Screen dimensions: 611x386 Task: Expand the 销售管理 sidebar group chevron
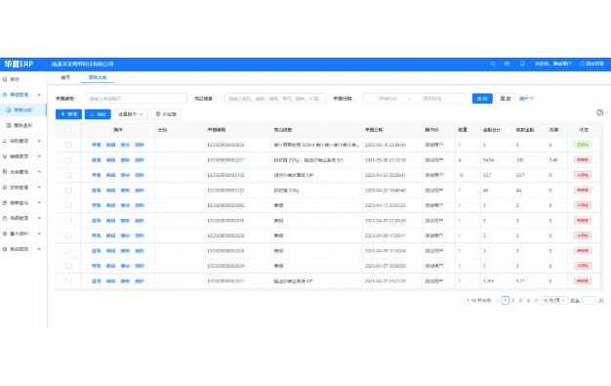(39, 156)
